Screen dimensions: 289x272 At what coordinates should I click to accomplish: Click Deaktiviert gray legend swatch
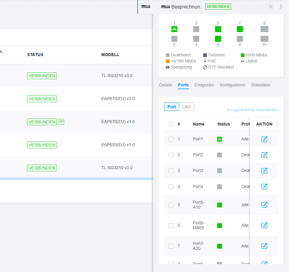tap(167, 55)
